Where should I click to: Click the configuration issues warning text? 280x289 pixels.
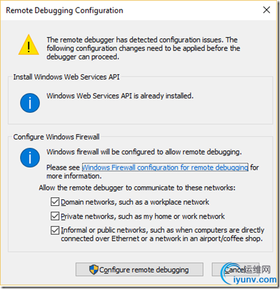click(143, 48)
